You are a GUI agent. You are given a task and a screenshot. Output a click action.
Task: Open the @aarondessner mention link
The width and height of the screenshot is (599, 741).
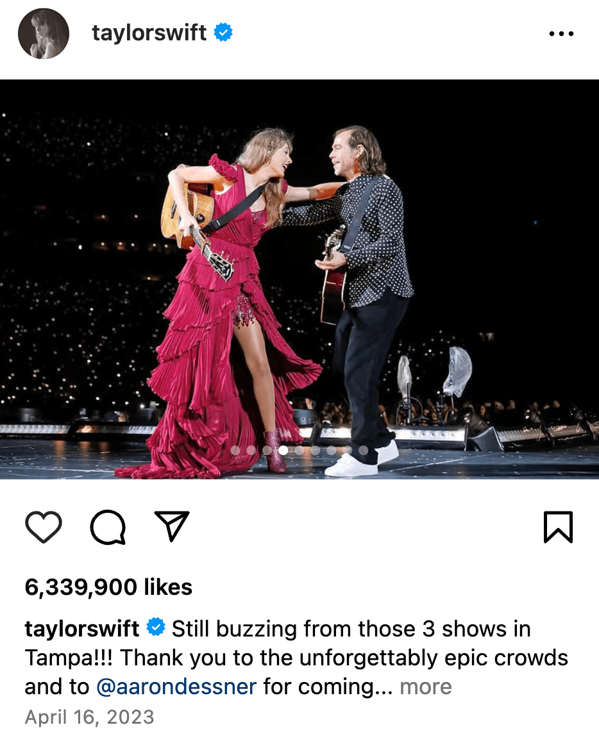(x=176, y=687)
